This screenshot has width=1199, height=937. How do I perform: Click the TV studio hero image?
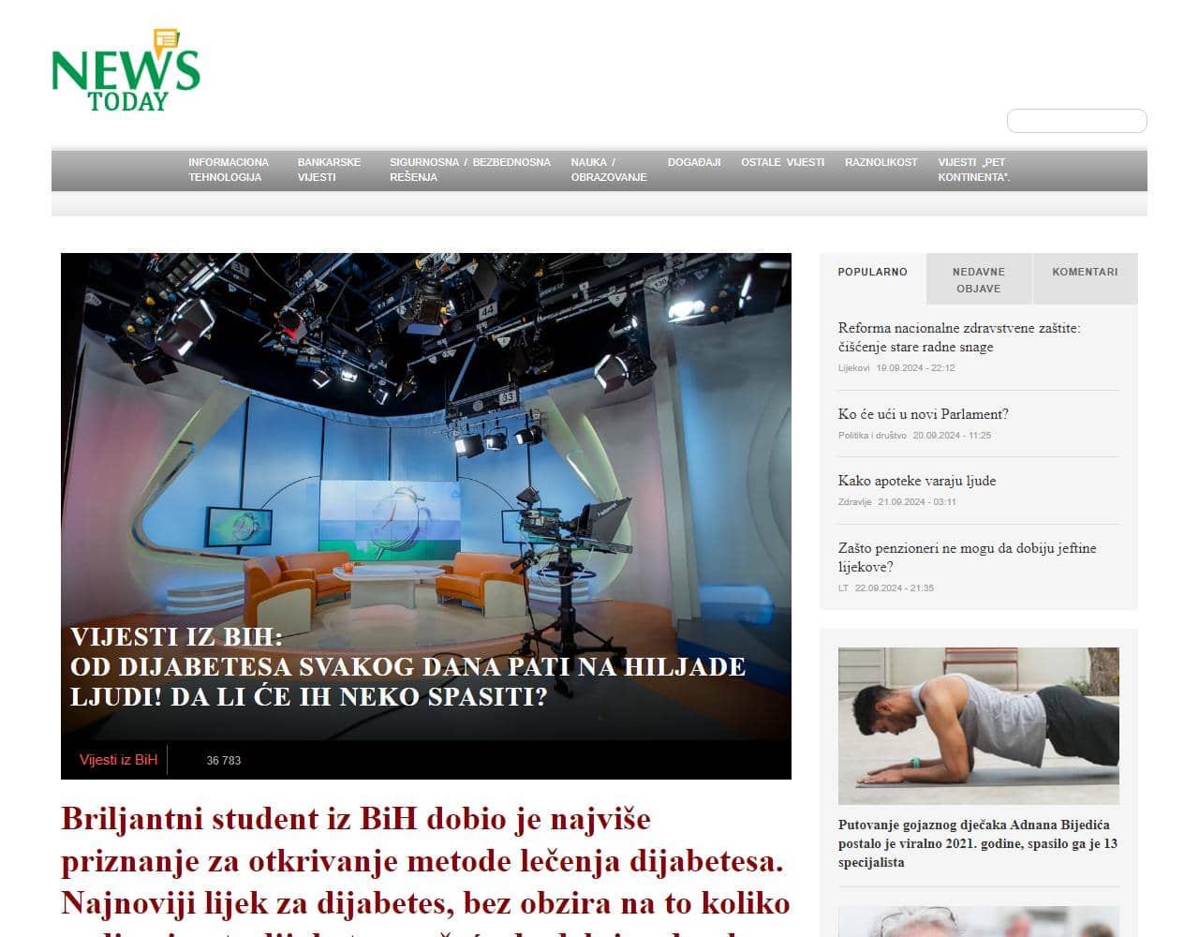pyautogui.click(x=425, y=440)
